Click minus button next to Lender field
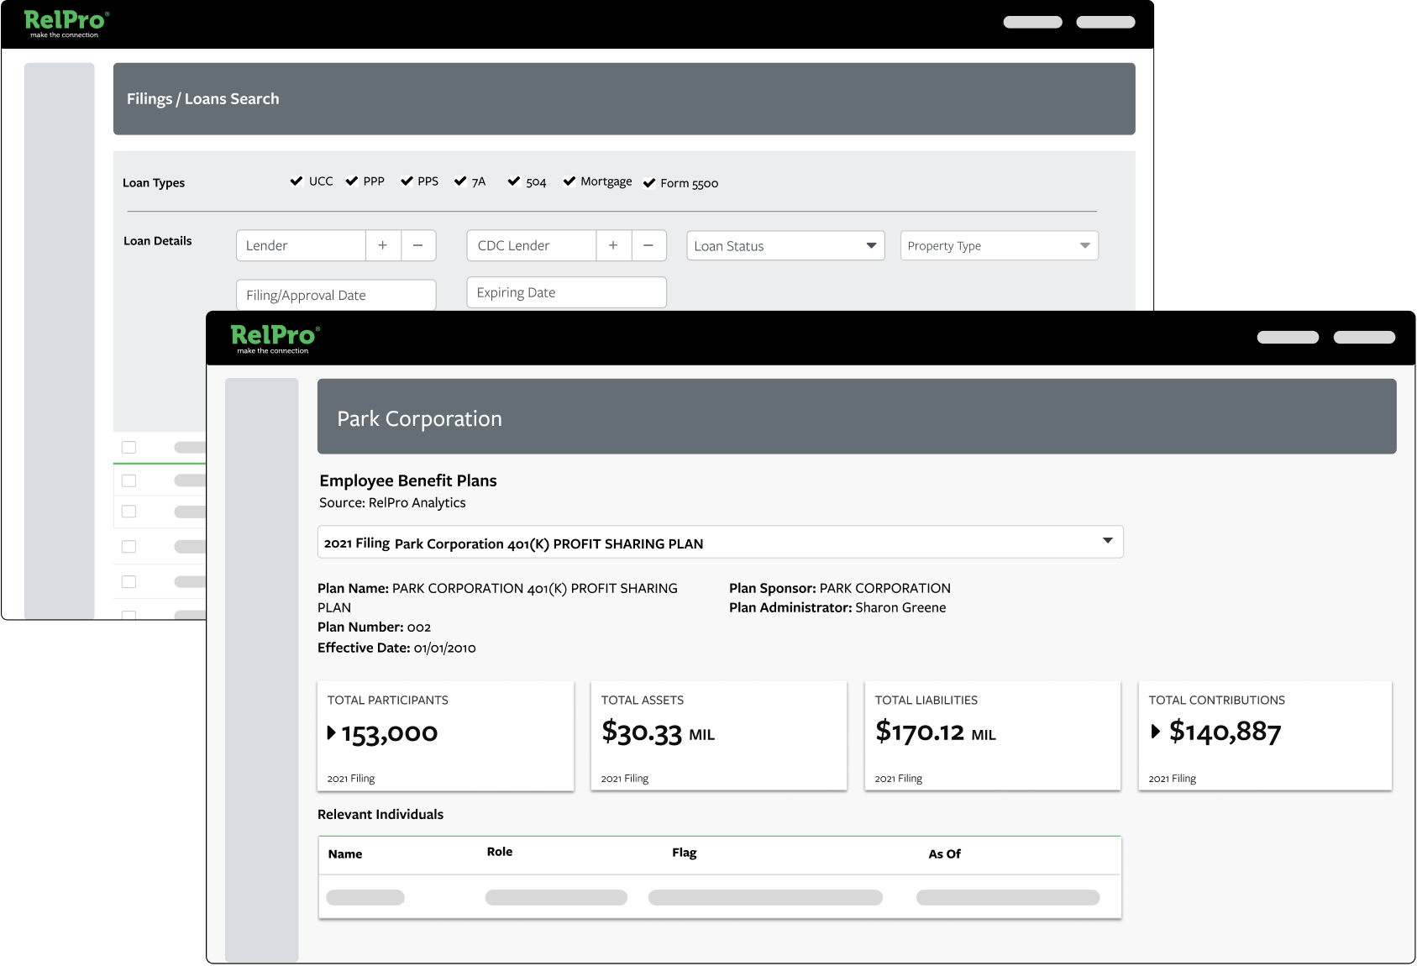The height and width of the screenshot is (966, 1417). [x=418, y=245]
